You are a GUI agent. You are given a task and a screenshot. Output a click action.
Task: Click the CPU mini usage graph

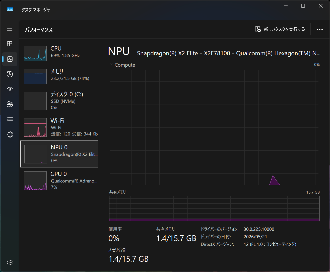coord(35,54)
